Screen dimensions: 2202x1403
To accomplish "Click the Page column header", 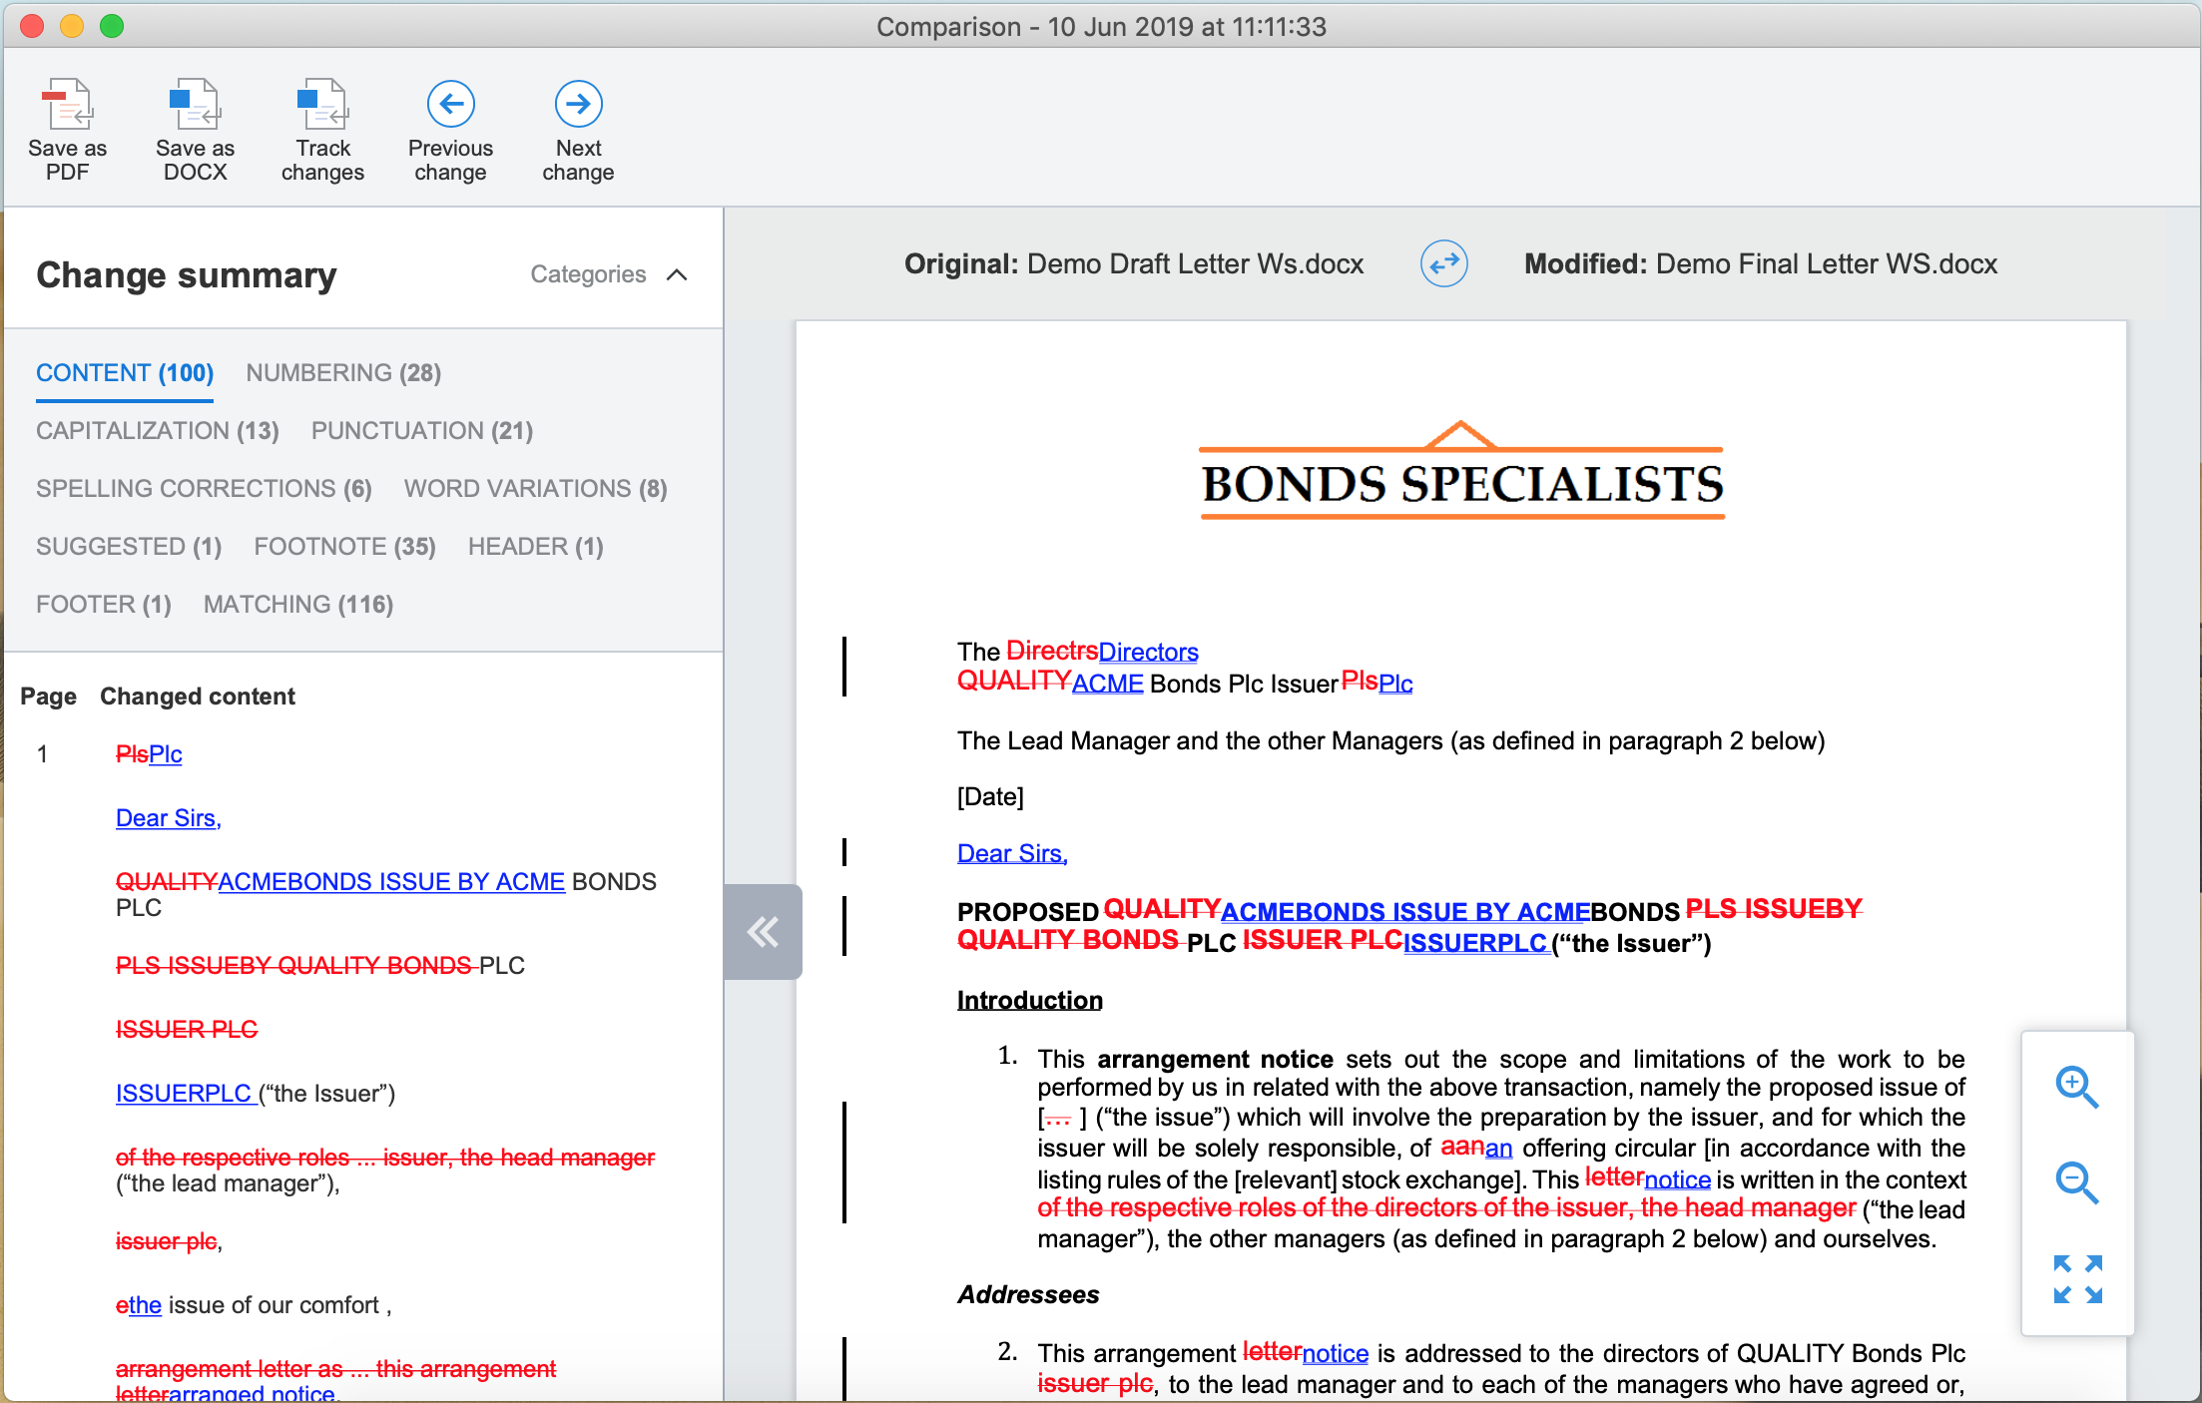I will (x=48, y=697).
